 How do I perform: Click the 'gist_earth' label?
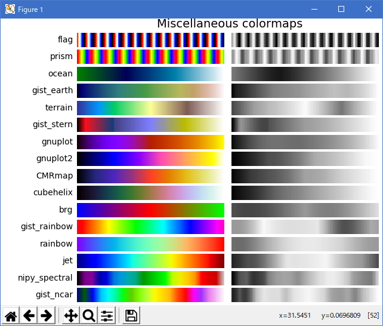coord(52,91)
